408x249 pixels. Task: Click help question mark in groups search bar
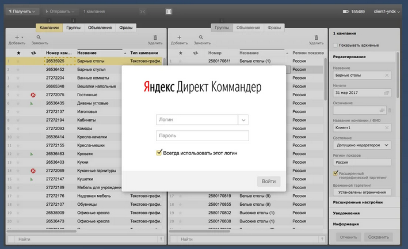[x=322, y=239]
